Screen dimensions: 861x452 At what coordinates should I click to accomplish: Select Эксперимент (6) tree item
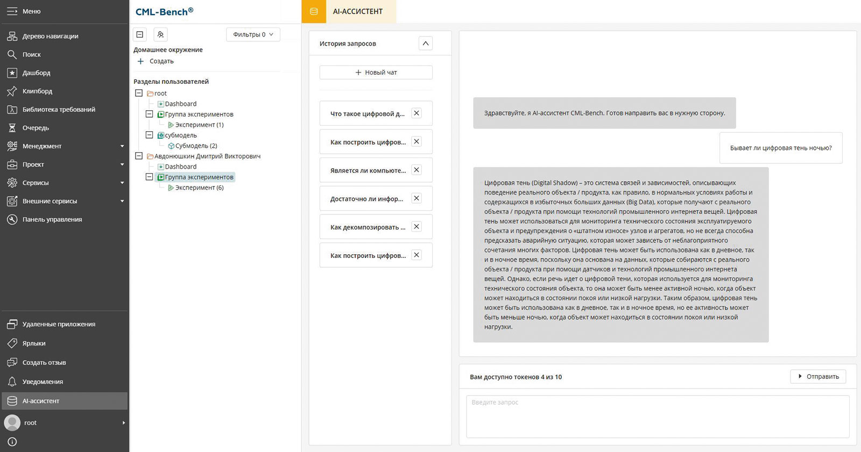pyautogui.click(x=199, y=188)
